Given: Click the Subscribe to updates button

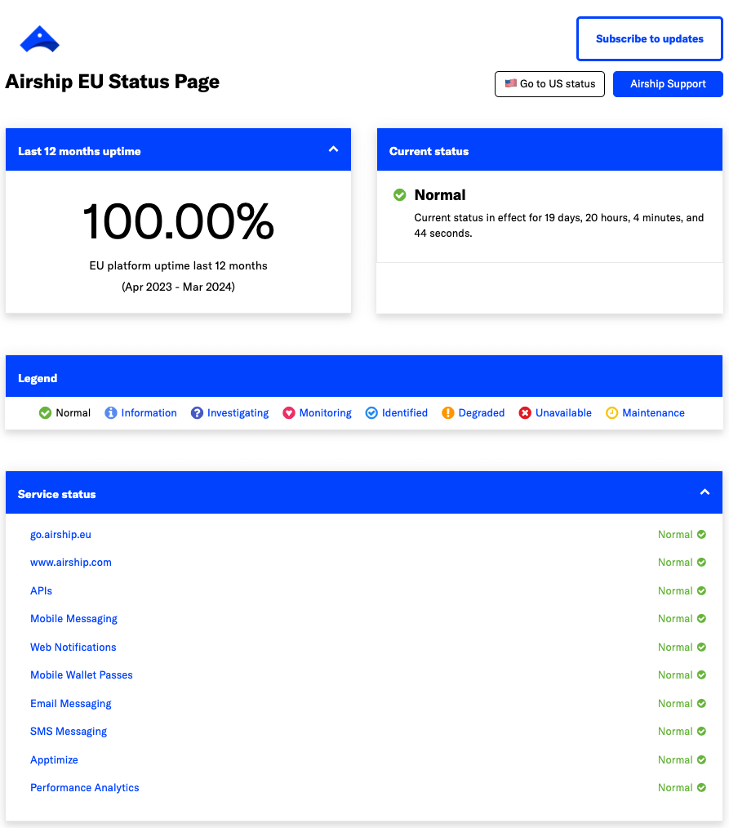Looking at the screenshot, I should [x=649, y=38].
